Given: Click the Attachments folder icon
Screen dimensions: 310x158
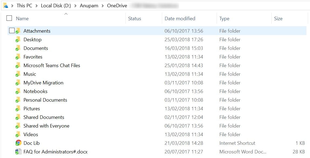Looking at the screenshot, I should [18, 31].
